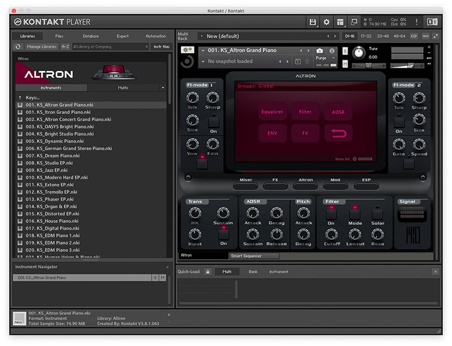Click the exclamation warning icon
452x346 pixels.
[416, 22]
